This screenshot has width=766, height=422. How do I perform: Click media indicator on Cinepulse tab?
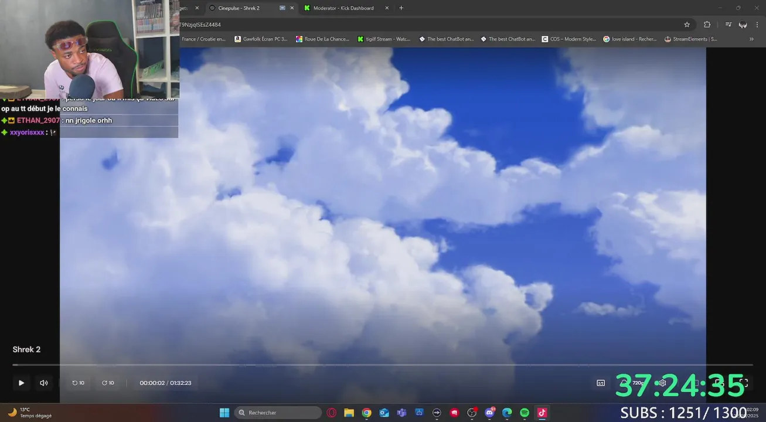(x=282, y=8)
